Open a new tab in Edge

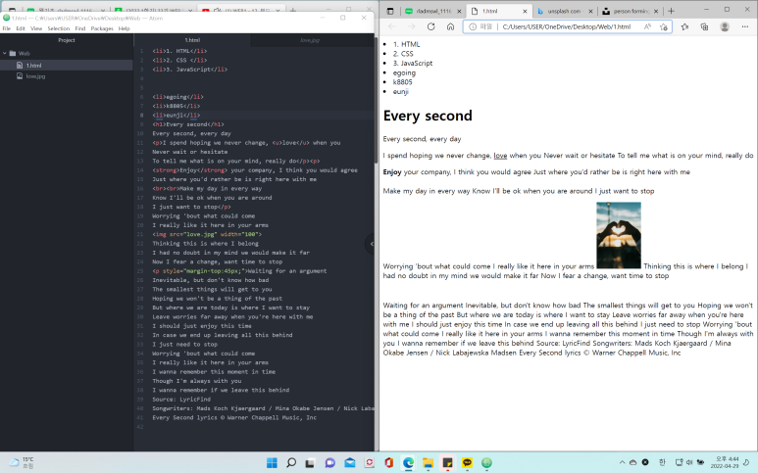[671, 11]
